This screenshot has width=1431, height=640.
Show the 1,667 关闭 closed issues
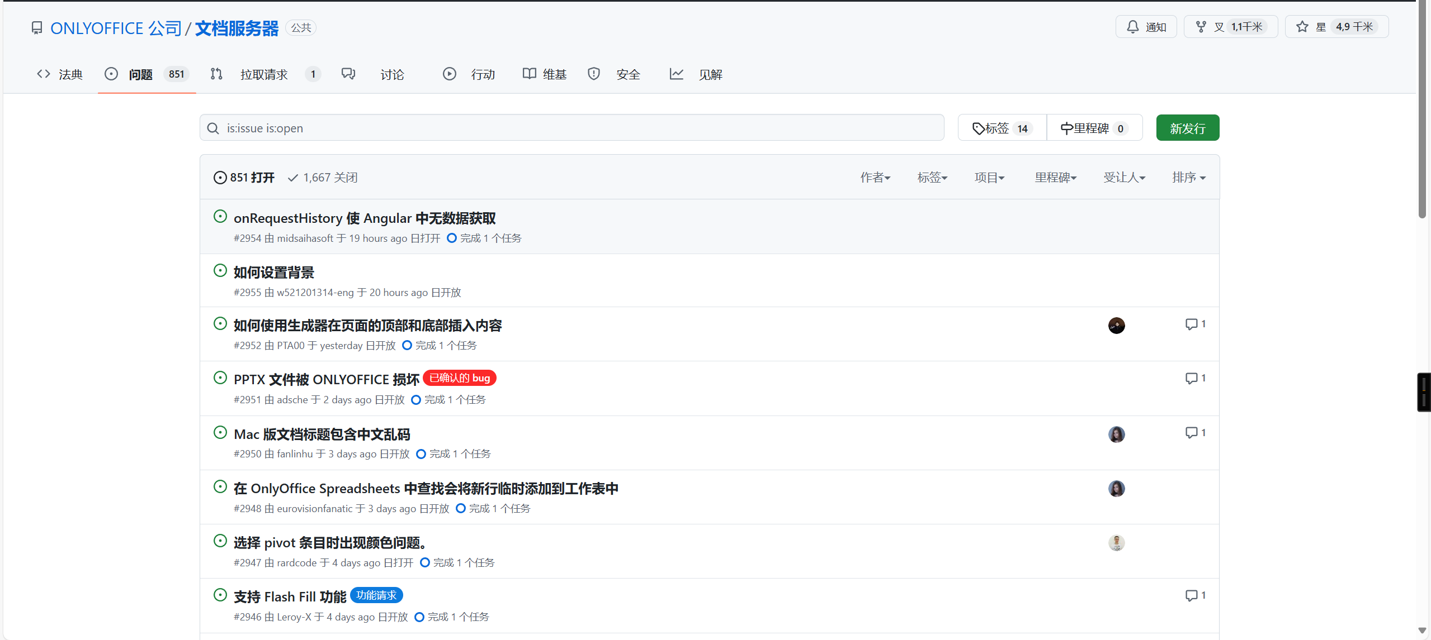click(x=323, y=178)
